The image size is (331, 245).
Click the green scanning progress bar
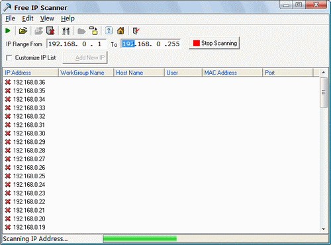tap(140, 238)
